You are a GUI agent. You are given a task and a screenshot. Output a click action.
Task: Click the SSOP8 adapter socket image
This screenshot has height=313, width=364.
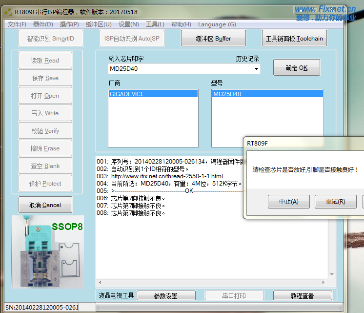[x=47, y=251]
